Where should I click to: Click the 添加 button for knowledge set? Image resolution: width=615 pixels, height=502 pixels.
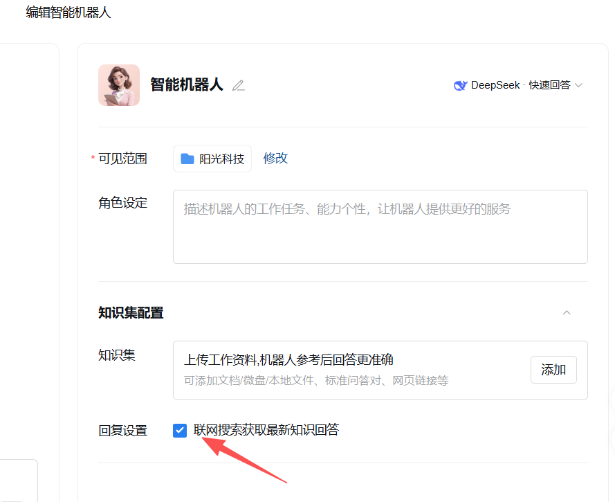(x=553, y=369)
